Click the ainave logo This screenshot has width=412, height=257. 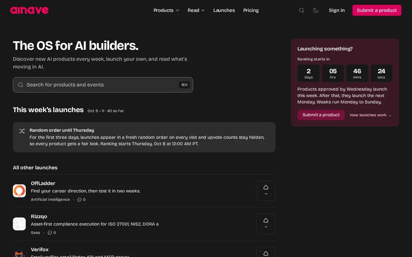[x=29, y=10]
